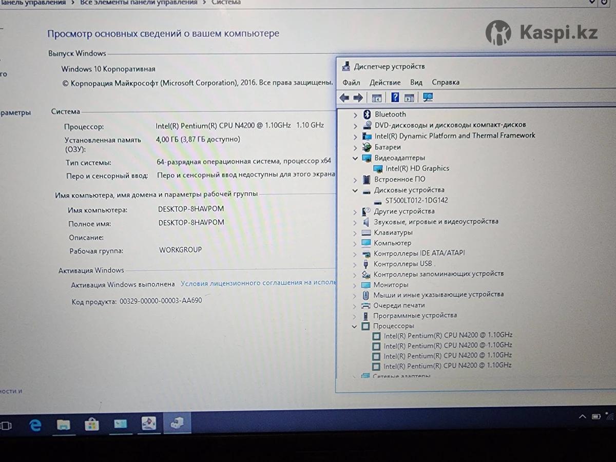Click the Back arrow in Device Manager toolbar
The width and height of the screenshot is (616, 462).
(x=344, y=98)
